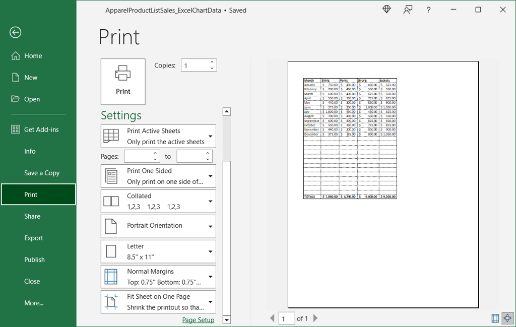Open the feedback person icon

coord(408,10)
